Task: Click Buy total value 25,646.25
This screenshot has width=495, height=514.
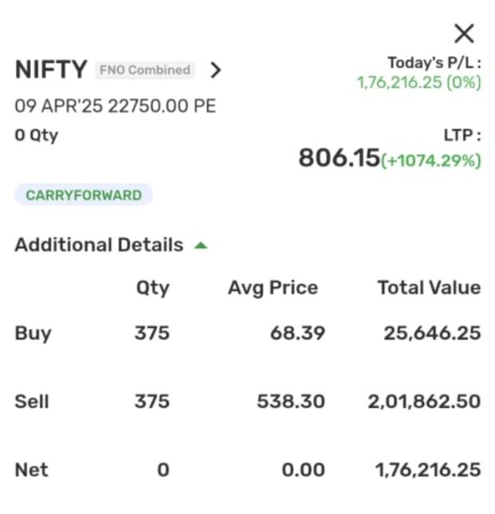Action: [x=432, y=333]
